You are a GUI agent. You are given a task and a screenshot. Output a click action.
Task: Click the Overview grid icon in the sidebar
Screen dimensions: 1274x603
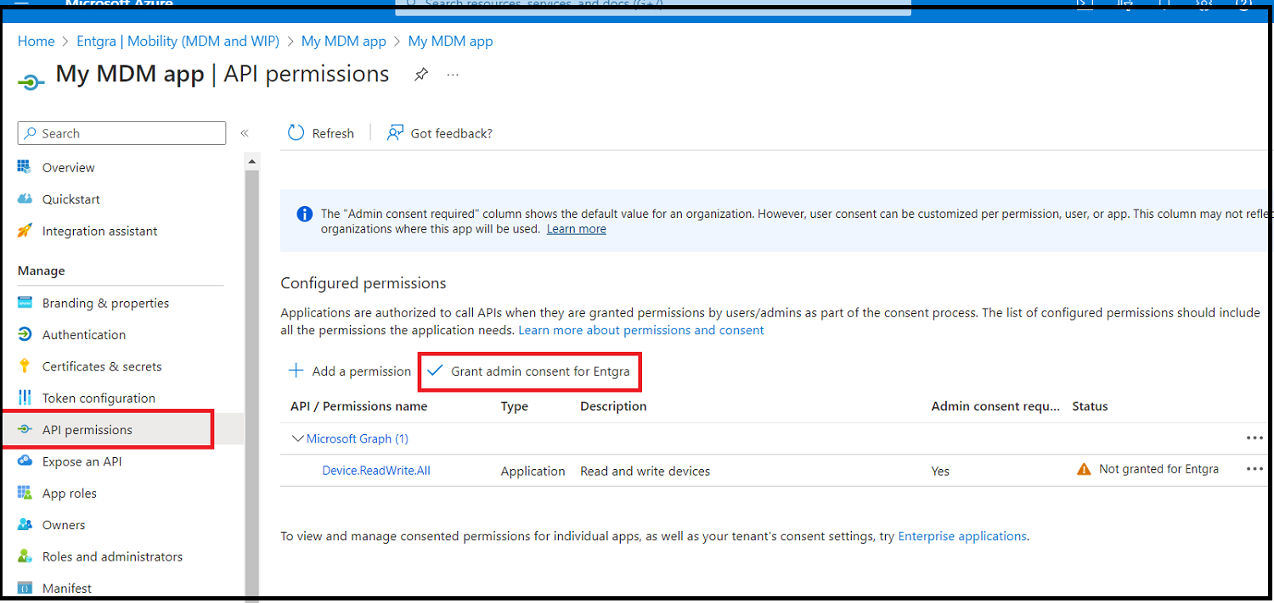click(x=25, y=167)
